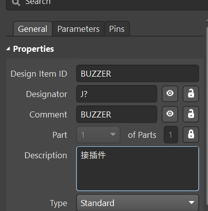208x211 pixels.
Task: Open the Parameters tab
Action: [x=78, y=29]
